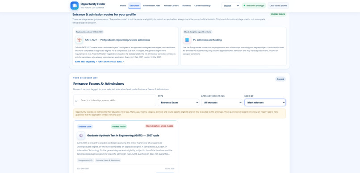360x173 pixels.
Task: Click the Verified record badge
Action: (x=119, y=127)
